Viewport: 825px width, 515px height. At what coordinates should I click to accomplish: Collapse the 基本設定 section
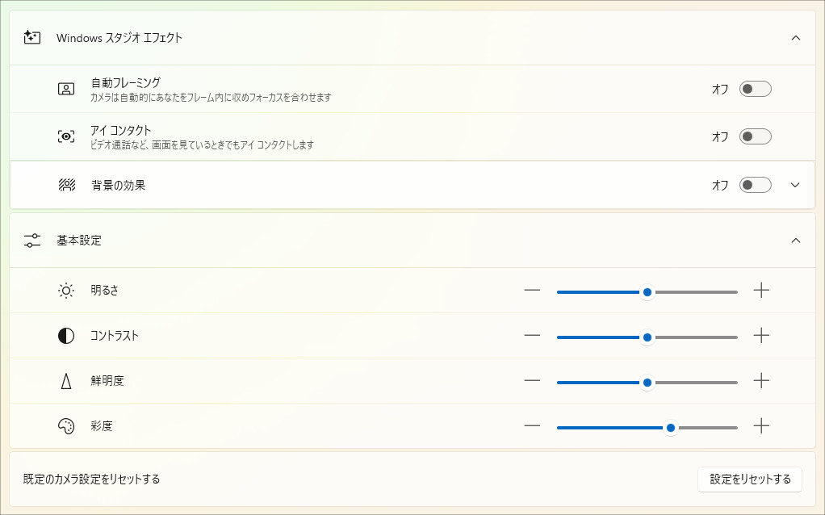(x=796, y=240)
